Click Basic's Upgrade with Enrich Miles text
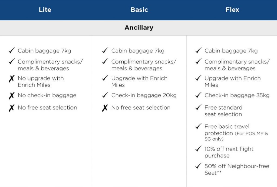 (x=139, y=82)
